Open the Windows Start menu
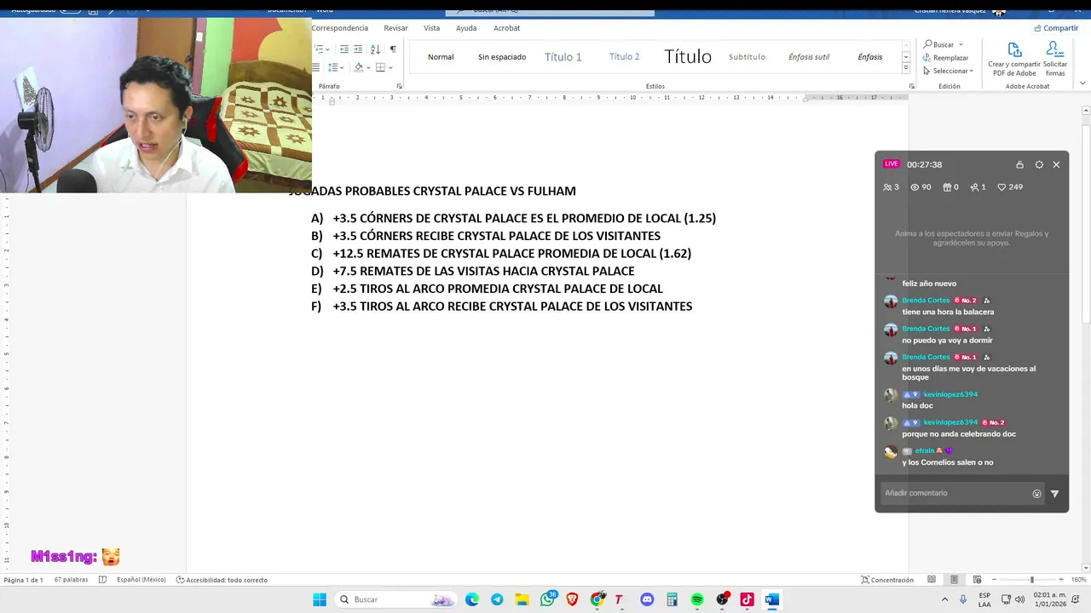The height and width of the screenshot is (613, 1091). [320, 599]
